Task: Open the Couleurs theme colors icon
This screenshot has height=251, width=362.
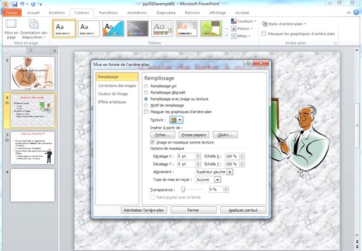Action: [234, 21]
